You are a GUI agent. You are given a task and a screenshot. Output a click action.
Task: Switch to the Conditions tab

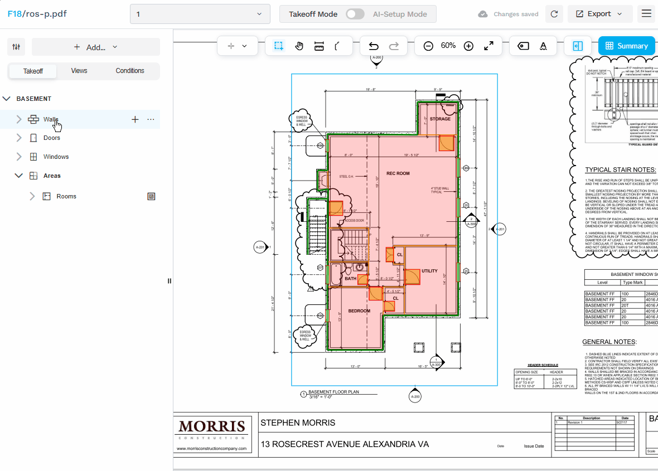point(130,71)
